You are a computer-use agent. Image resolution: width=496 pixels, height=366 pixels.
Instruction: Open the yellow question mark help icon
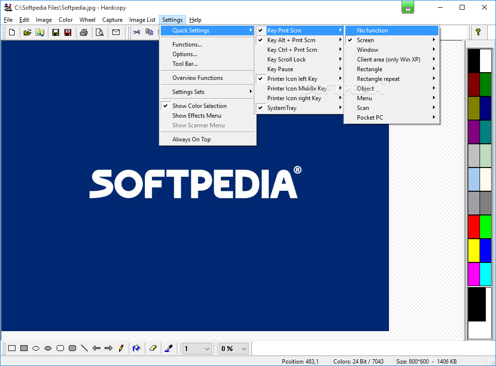(x=478, y=32)
